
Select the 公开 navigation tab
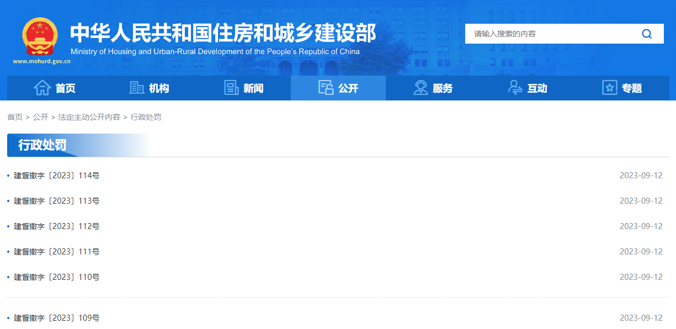pos(338,88)
